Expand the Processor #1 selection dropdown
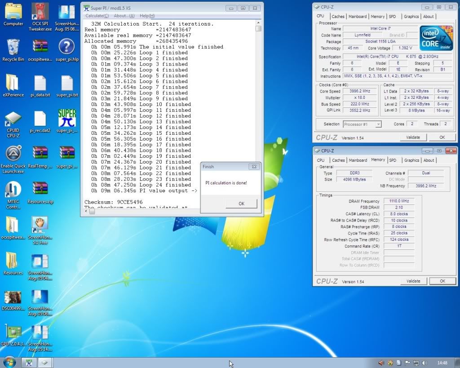Viewport: 460px width, 368px height. (378, 124)
